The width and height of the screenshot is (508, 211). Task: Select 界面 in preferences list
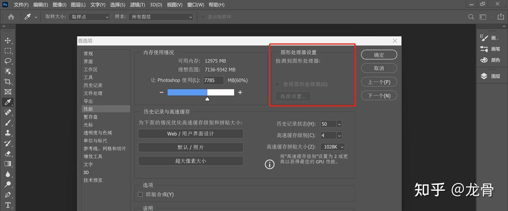106,62
